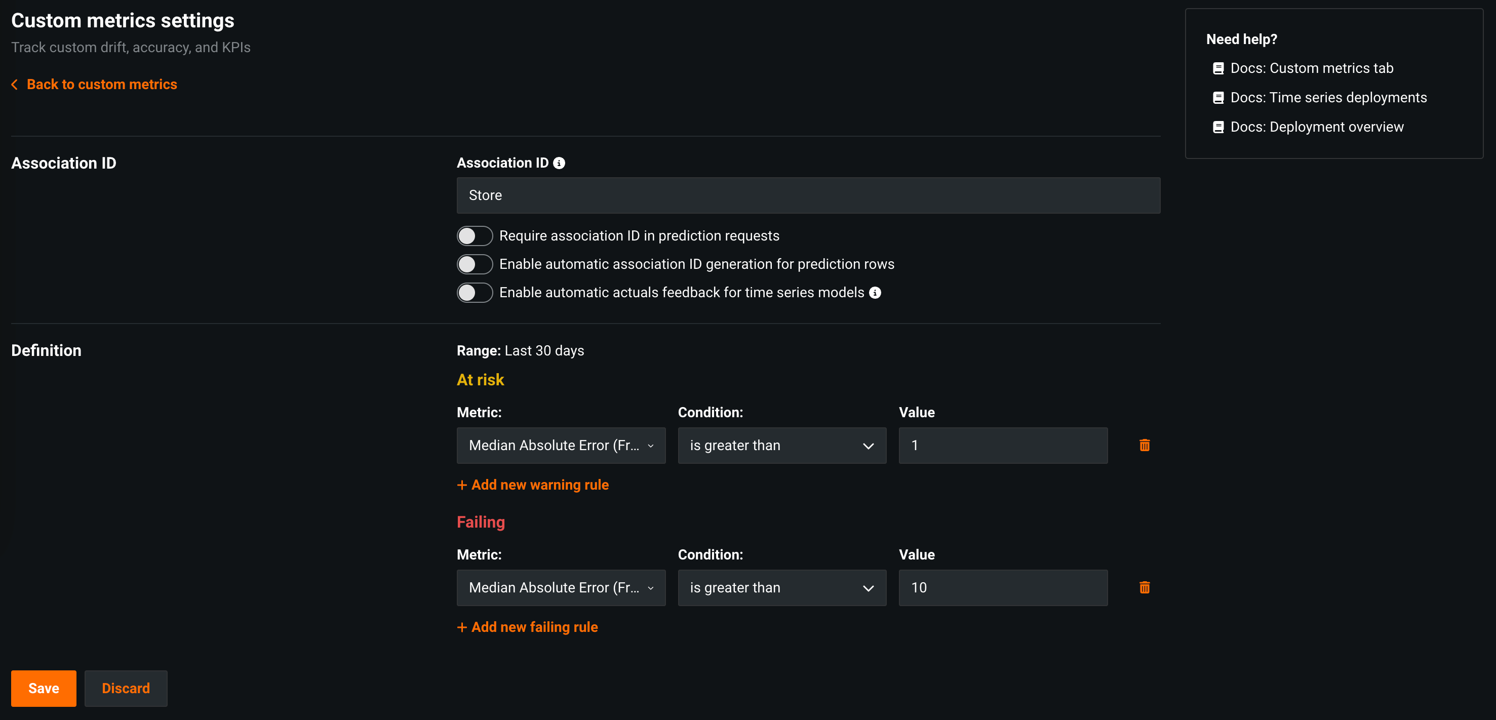1496x720 pixels.
Task: Enable automatic actuals feedback for time series
Action: coord(475,293)
